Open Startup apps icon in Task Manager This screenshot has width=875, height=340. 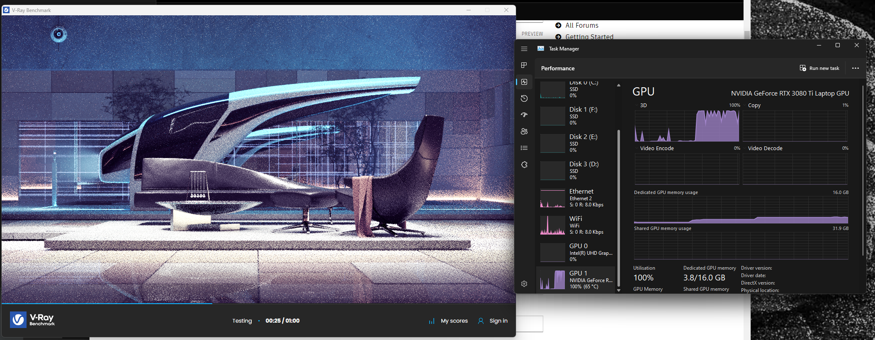click(x=524, y=115)
